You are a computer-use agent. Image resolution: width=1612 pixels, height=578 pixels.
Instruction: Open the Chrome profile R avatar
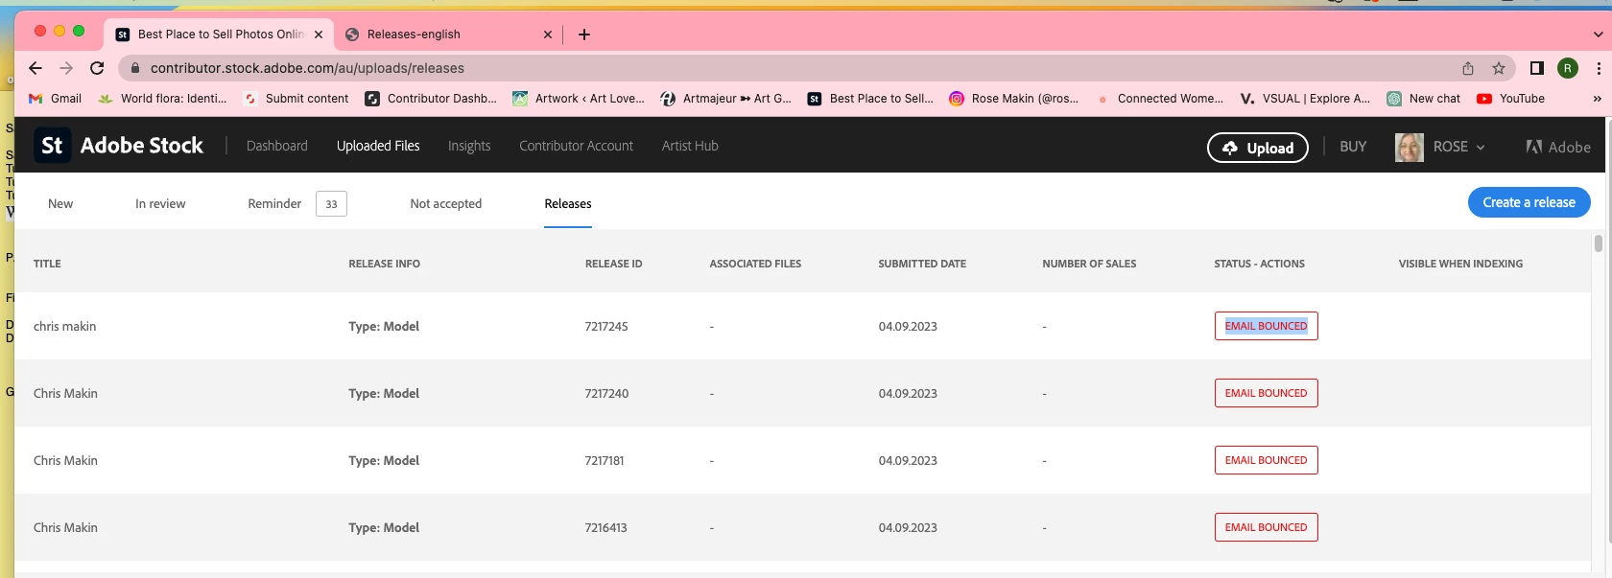click(1568, 68)
